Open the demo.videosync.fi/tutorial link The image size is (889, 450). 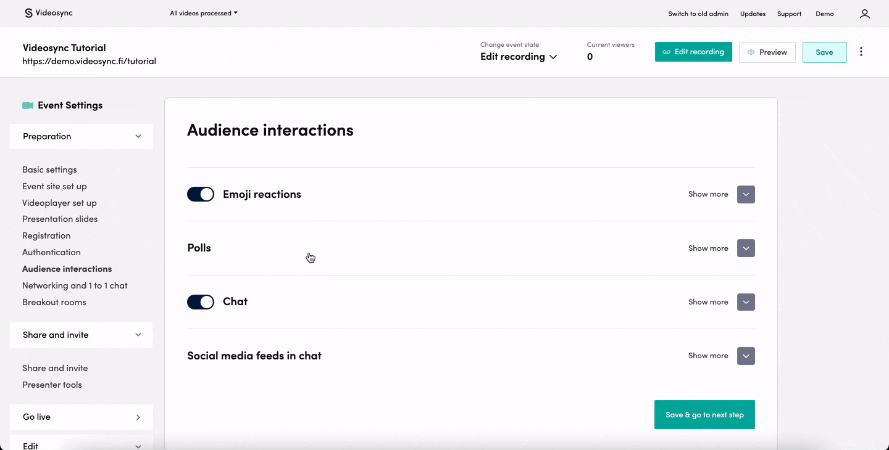[x=89, y=62]
